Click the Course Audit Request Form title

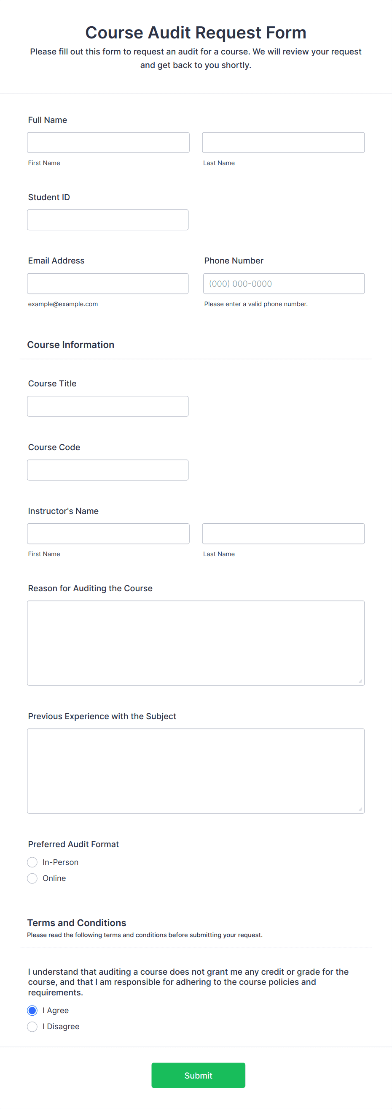(196, 32)
